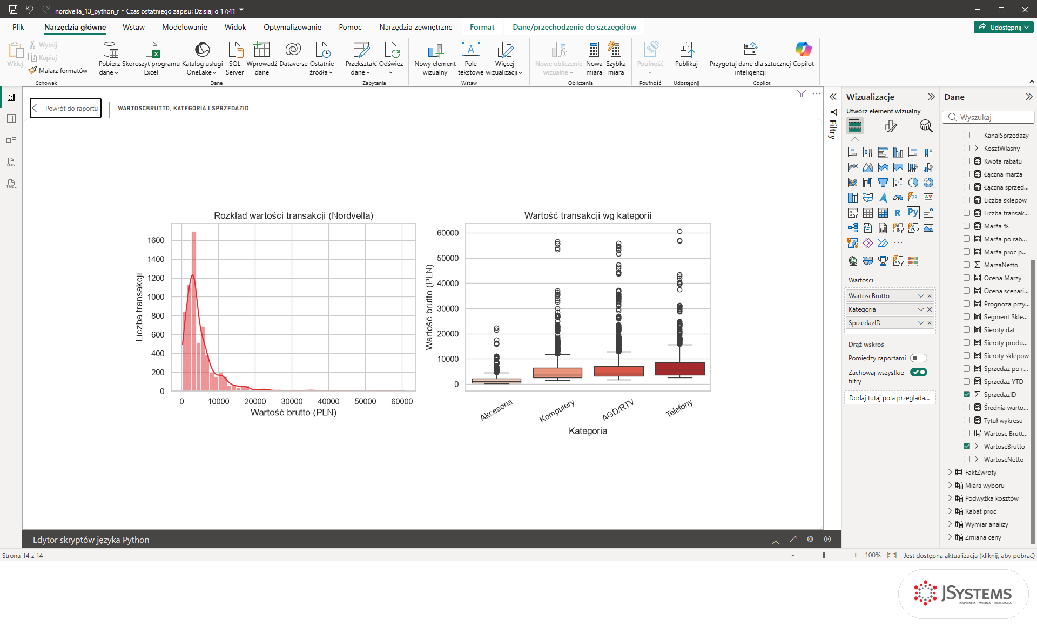The height and width of the screenshot is (627, 1037).
Task: Open the WartoscBrutto field dropdown arrow
Action: [x=921, y=296]
